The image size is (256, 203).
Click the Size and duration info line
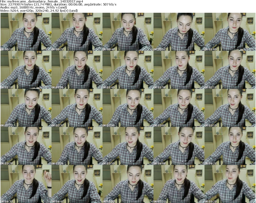pos(58,5)
